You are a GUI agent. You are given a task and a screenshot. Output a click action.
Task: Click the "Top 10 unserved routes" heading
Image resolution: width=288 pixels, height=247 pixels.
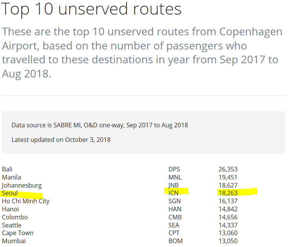pyautogui.click(x=92, y=9)
